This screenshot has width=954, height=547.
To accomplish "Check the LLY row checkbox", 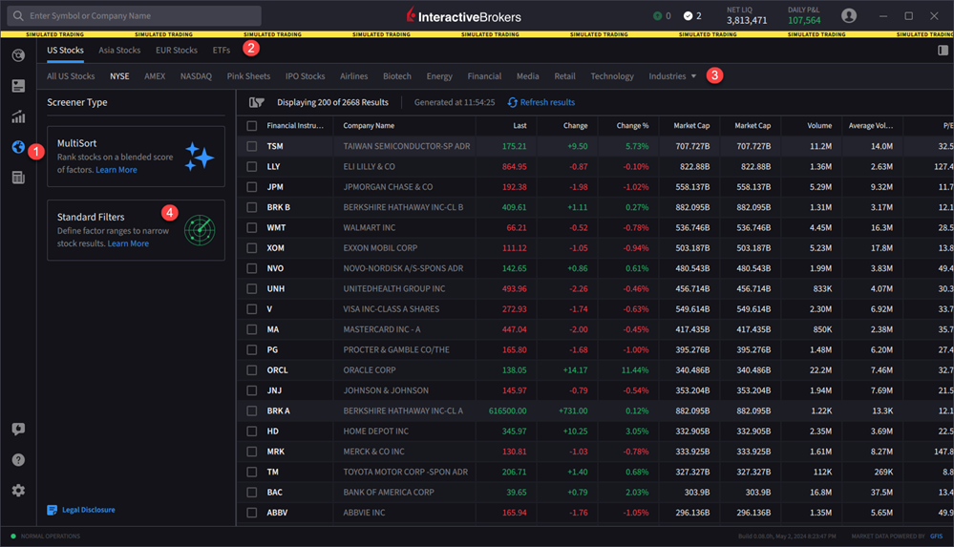I will (x=251, y=167).
